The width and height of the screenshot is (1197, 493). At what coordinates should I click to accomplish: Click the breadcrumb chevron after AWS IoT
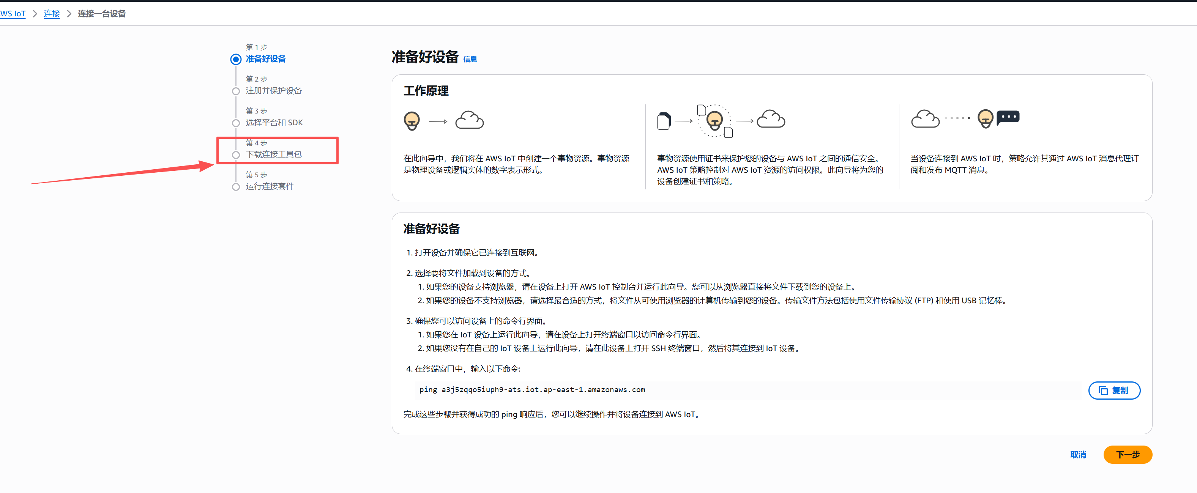coord(35,14)
